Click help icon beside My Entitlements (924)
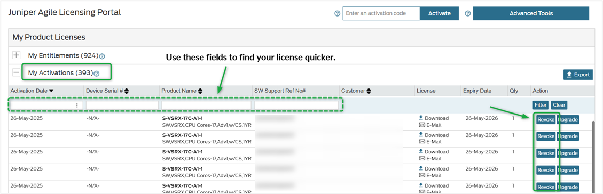 [x=102, y=56]
